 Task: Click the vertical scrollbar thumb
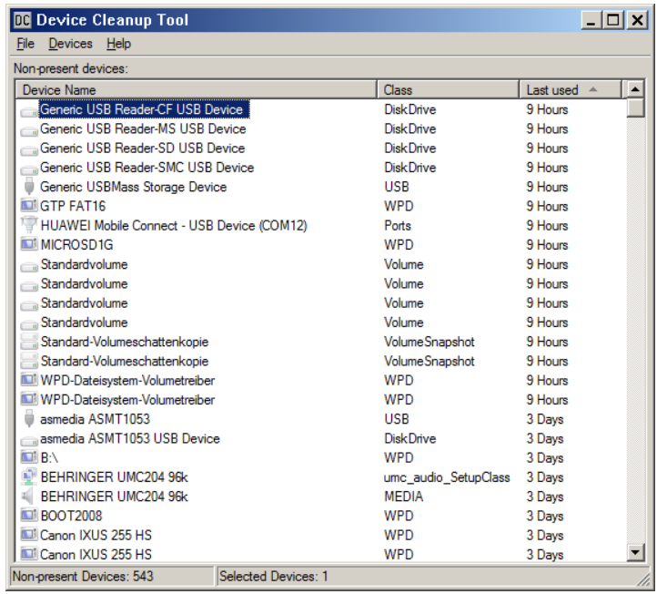click(635, 108)
